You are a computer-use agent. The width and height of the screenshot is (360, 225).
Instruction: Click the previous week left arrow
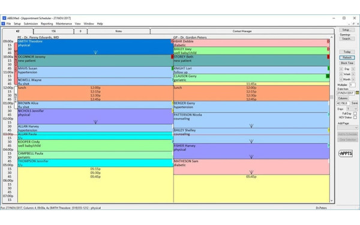point(341,74)
